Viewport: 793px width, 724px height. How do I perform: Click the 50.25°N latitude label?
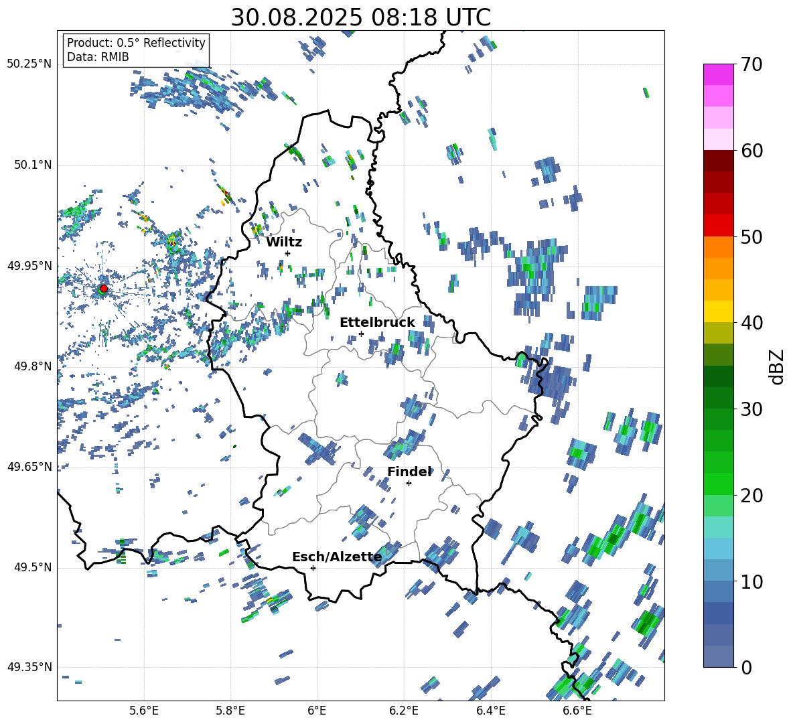(x=29, y=64)
